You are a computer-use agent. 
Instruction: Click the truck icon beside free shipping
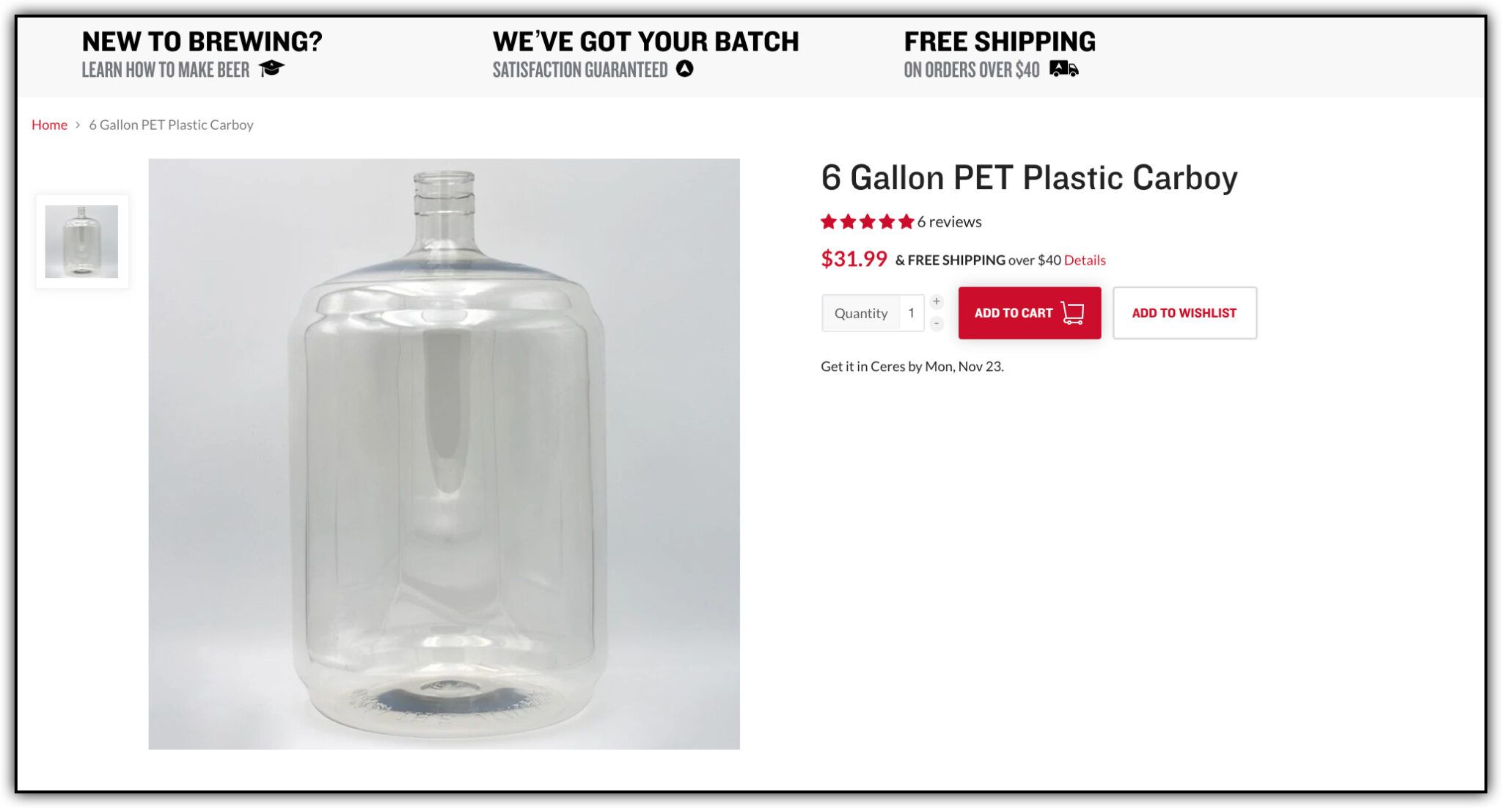1063,70
